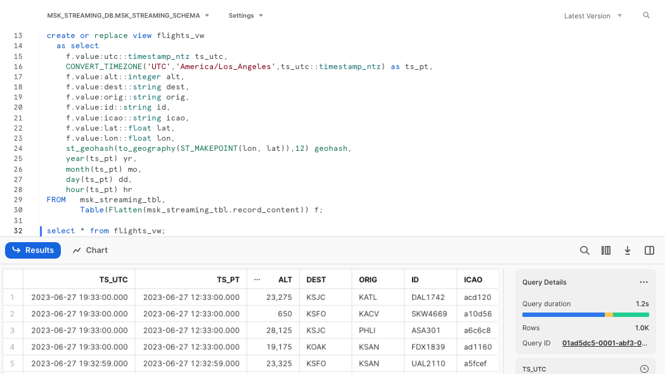Select cell DAL1742 in ID column
The width and height of the screenshot is (665, 374).
[x=428, y=297]
